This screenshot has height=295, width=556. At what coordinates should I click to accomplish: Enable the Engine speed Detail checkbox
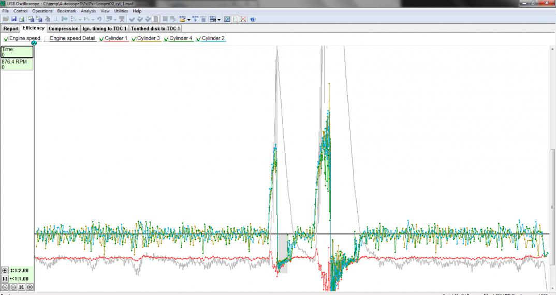point(47,39)
